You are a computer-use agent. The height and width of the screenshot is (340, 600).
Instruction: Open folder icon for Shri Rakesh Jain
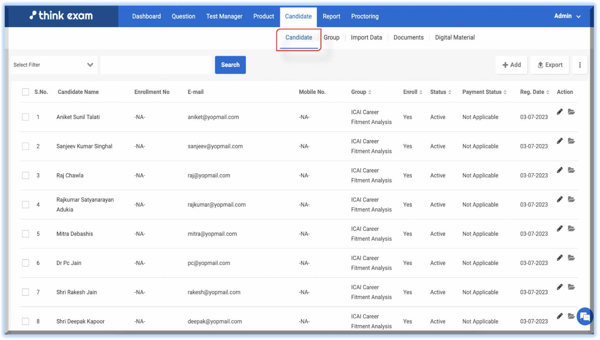point(571,287)
